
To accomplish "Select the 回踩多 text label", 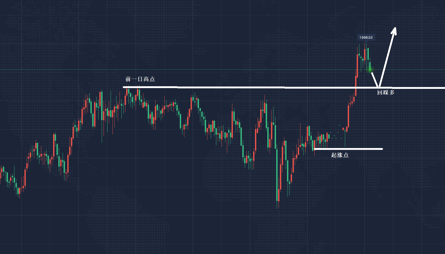I will point(386,93).
